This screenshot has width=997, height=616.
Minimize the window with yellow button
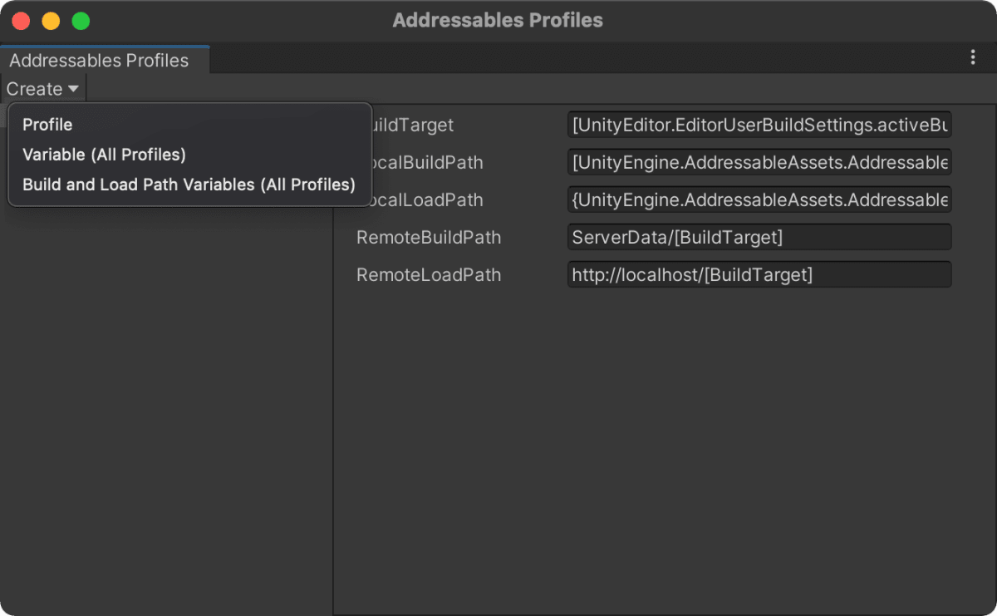(51, 21)
